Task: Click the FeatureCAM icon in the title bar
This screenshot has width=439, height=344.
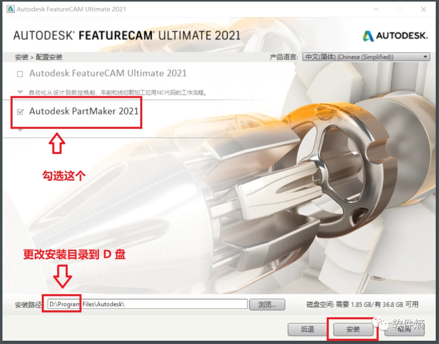Action: point(10,9)
